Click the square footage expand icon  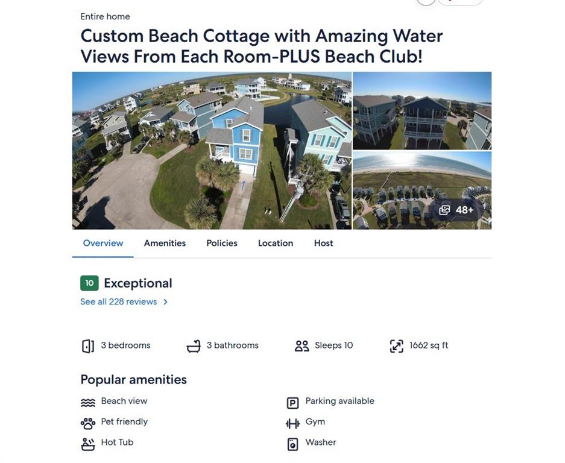pyautogui.click(x=396, y=346)
